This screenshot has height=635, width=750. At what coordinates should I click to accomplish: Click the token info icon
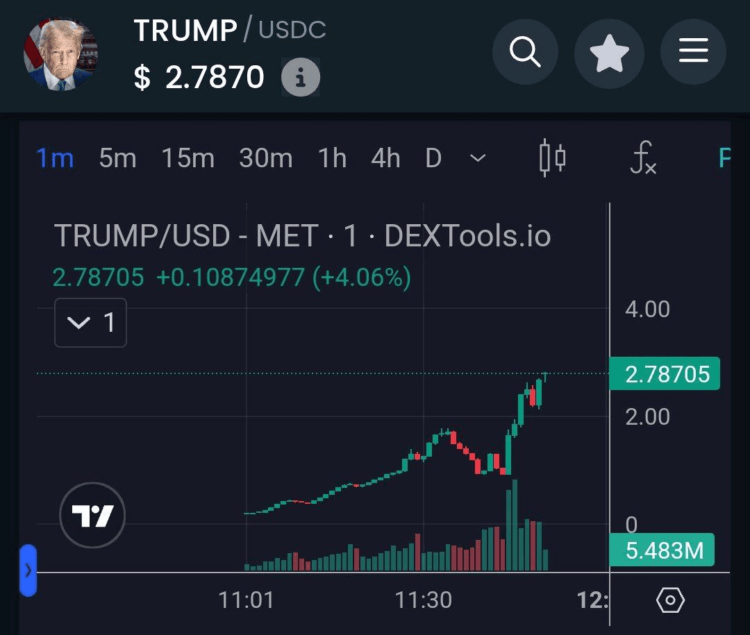[x=300, y=78]
